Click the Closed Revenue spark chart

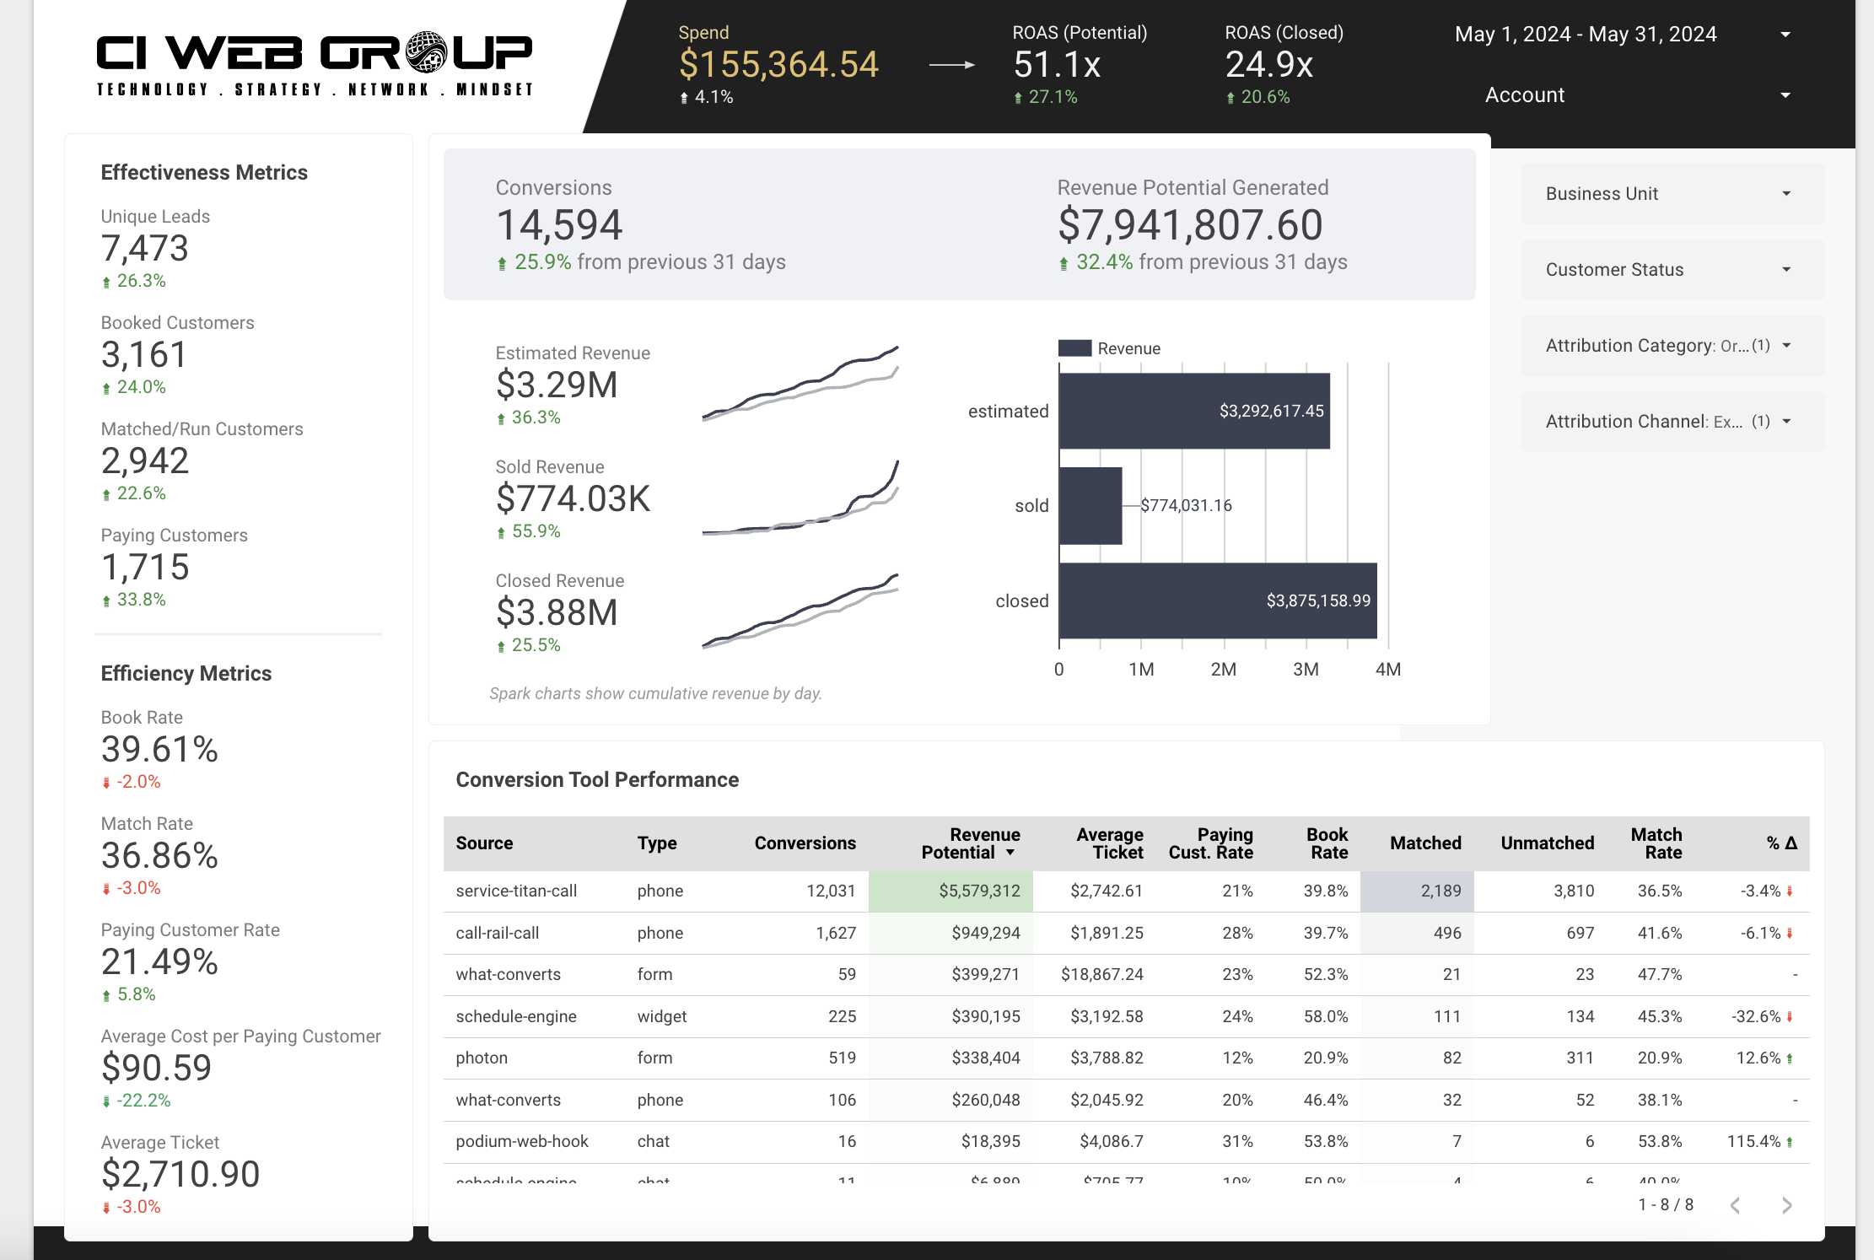pos(800,611)
